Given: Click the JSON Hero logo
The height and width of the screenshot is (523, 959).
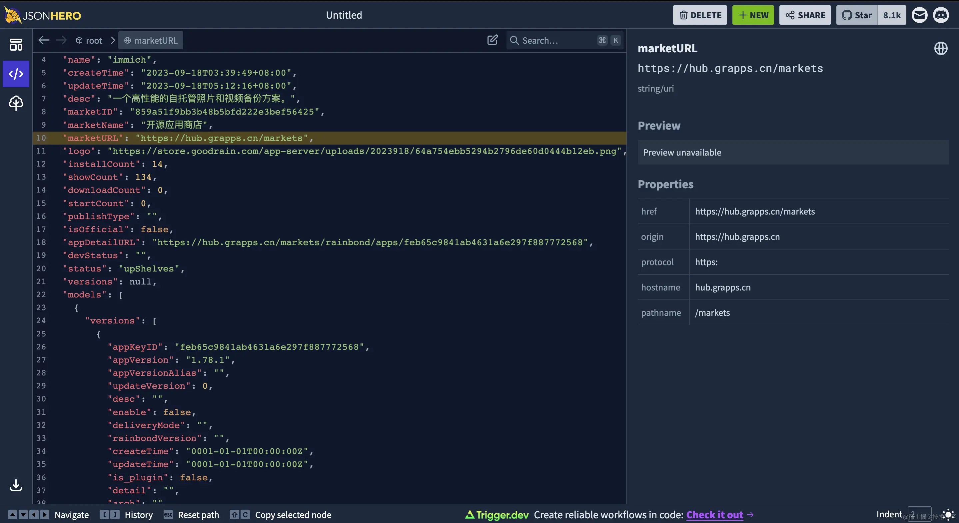Looking at the screenshot, I should 43,15.
